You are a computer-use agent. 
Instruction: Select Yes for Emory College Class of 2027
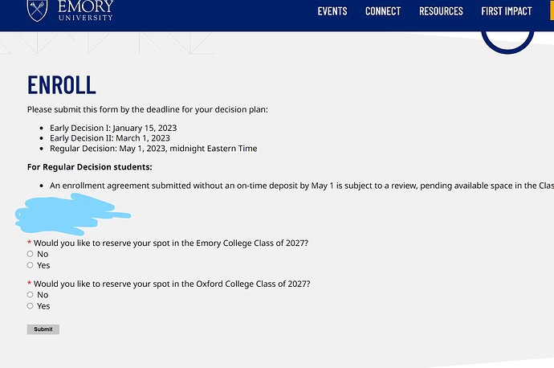point(31,265)
